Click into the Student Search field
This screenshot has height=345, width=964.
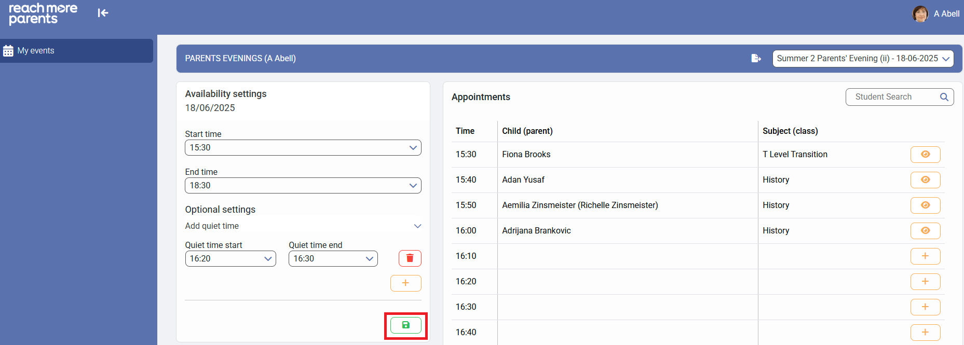(x=892, y=97)
